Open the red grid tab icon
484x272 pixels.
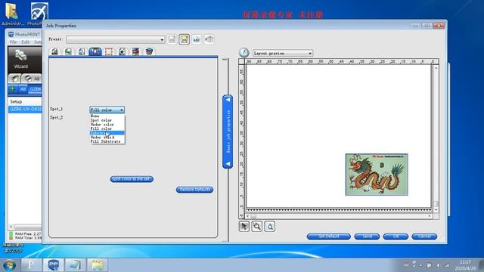109,51
